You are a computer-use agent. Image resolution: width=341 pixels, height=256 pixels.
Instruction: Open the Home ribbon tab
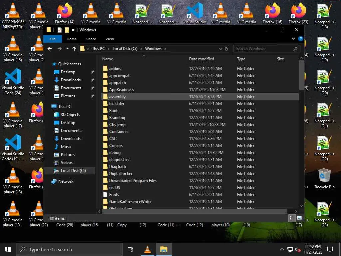[x=72, y=39]
